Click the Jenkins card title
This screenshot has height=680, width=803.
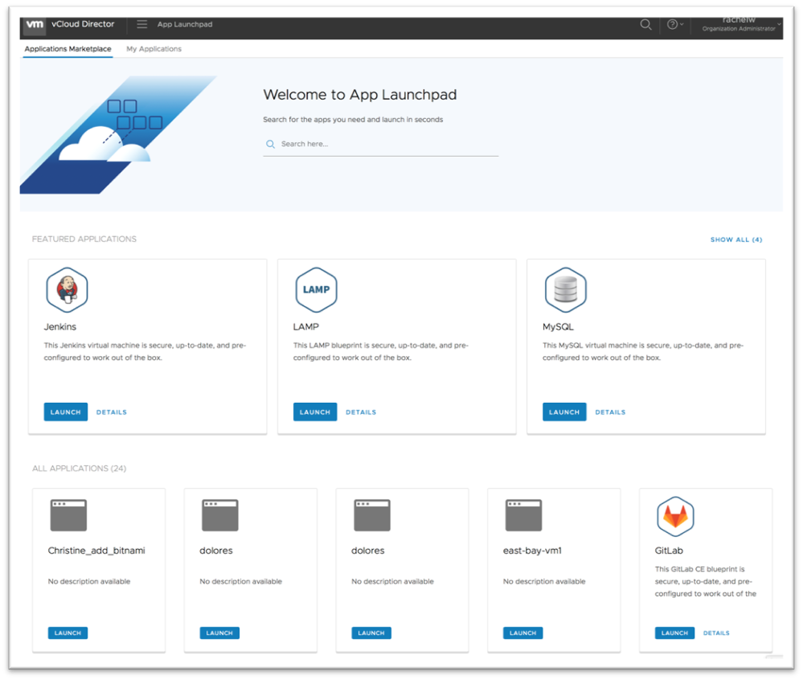click(60, 326)
